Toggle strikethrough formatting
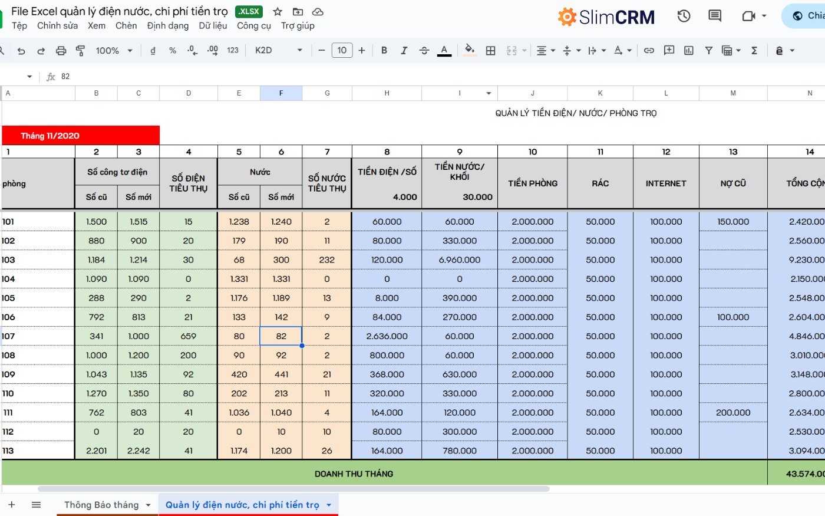Screen dimensions: 825x516 click(x=424, y=50)
